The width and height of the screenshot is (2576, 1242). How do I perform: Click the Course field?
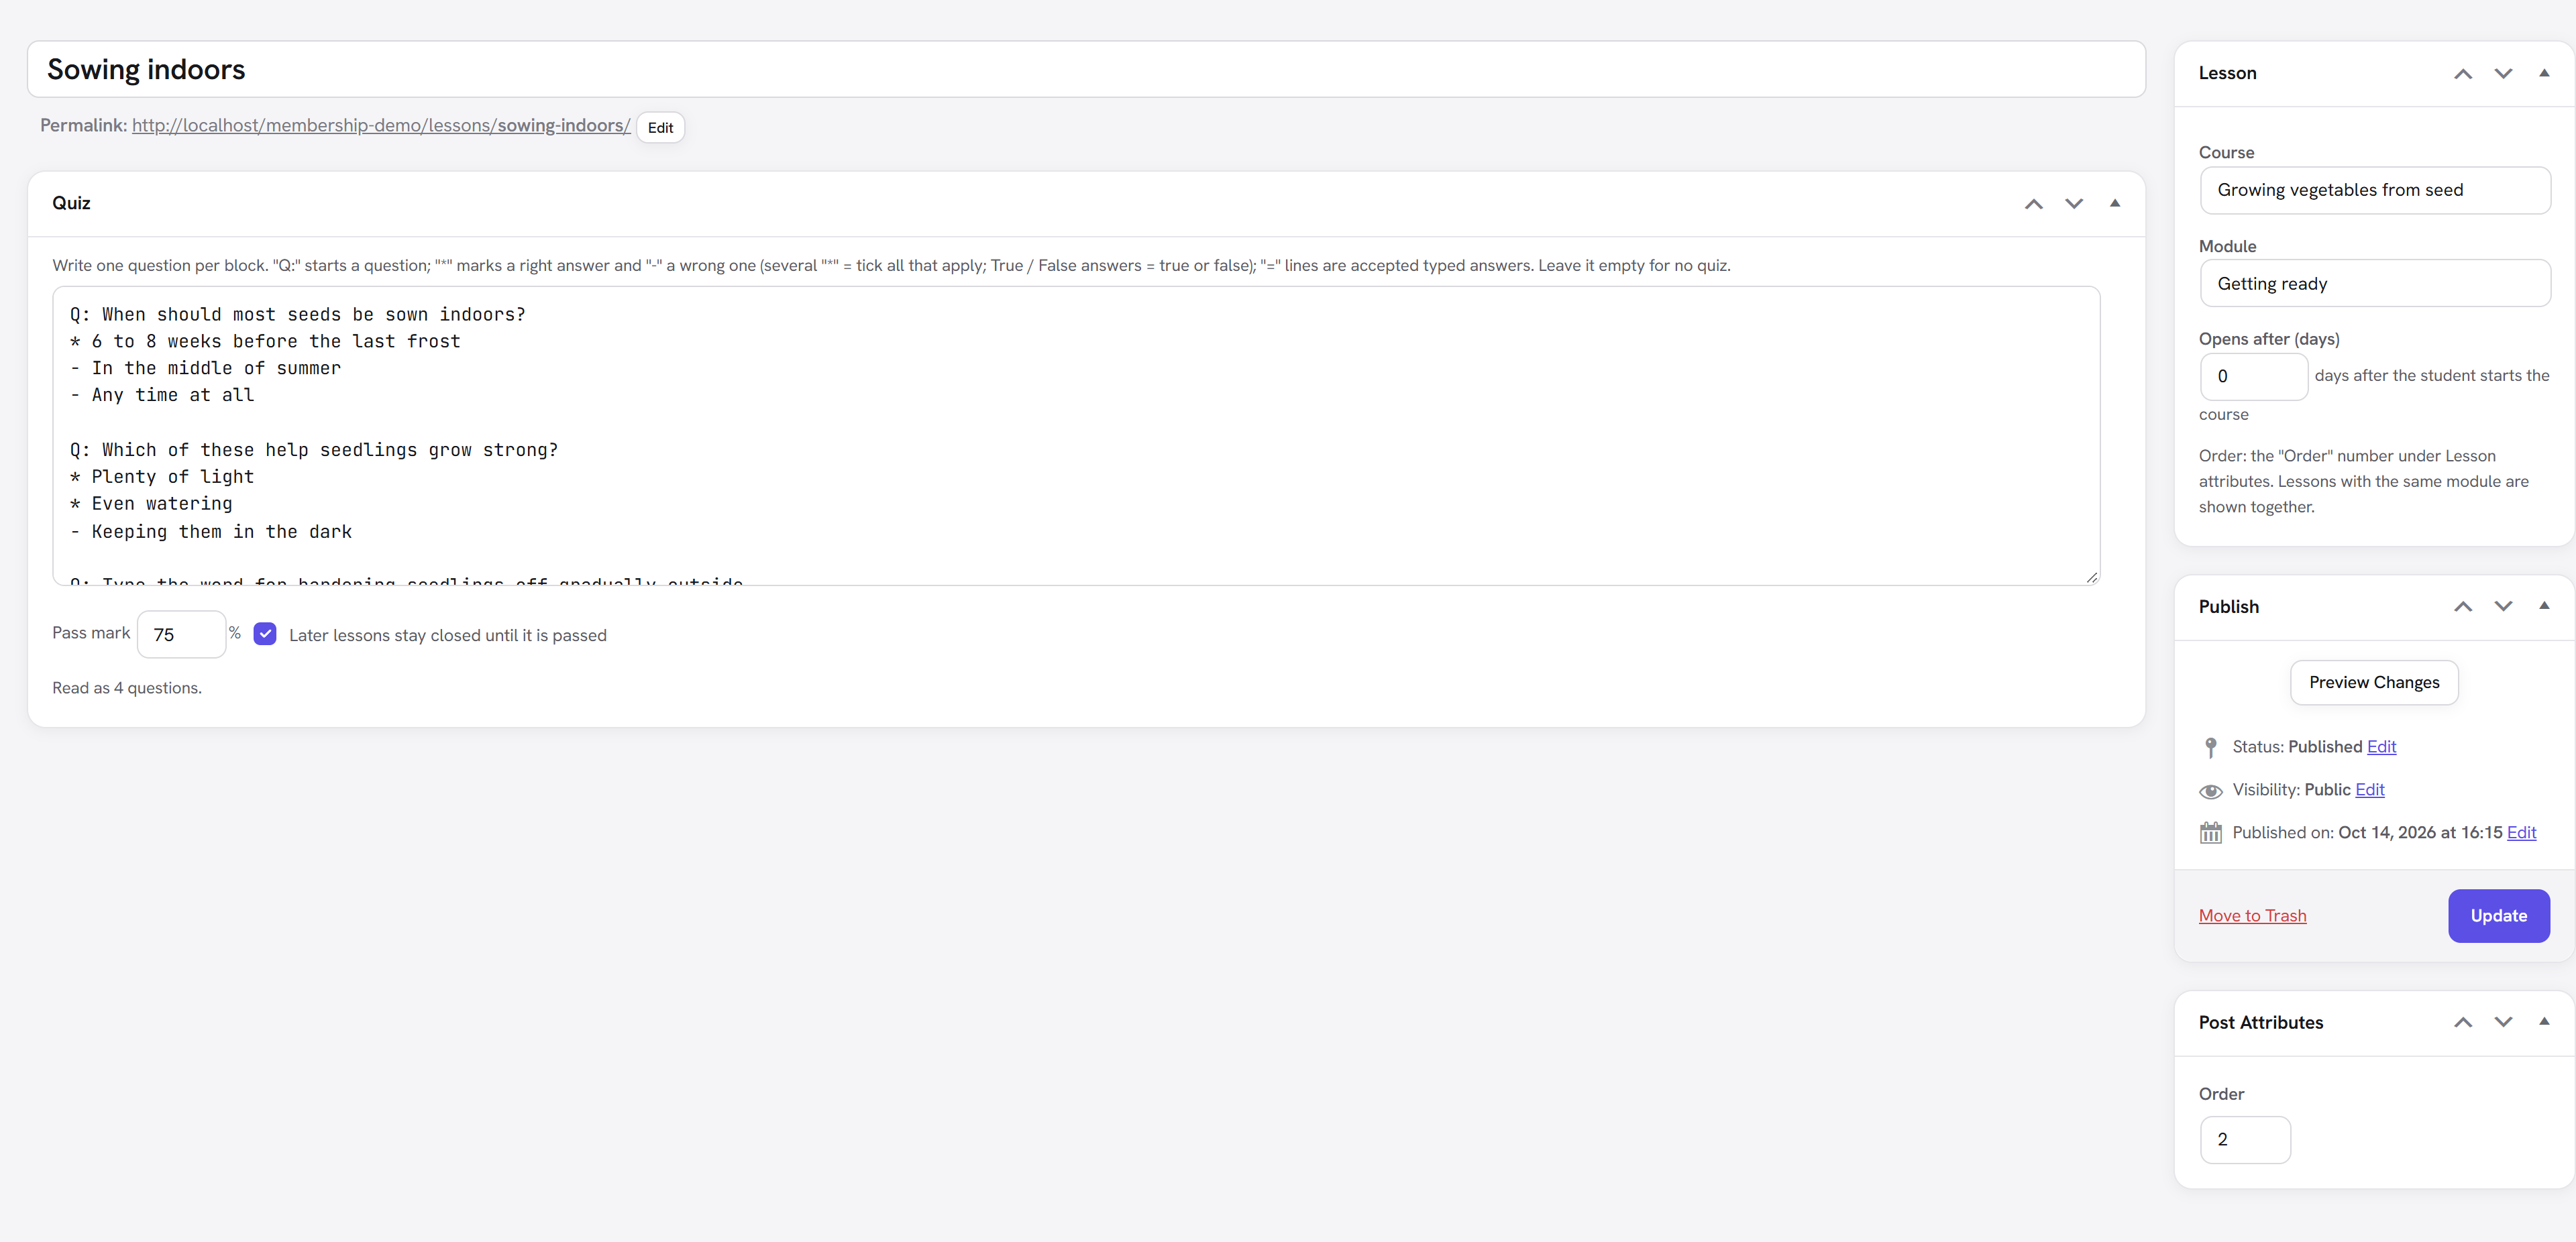(x=2375, y=190)
